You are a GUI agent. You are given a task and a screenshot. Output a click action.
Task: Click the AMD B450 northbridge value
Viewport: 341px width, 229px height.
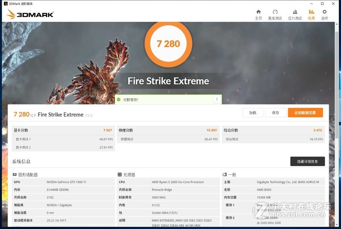point(264,190)
